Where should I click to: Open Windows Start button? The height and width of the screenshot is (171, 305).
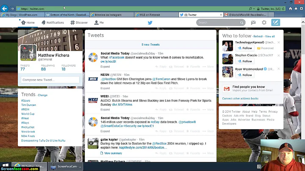(x=5, y=165)
